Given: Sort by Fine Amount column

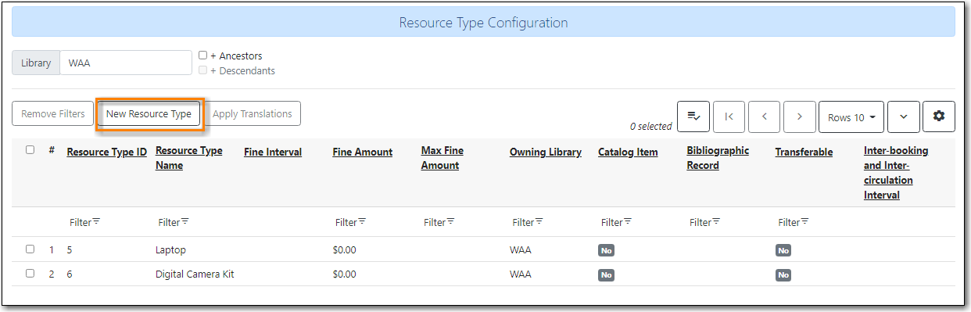Looking at the screenshot, I should 362,152.
